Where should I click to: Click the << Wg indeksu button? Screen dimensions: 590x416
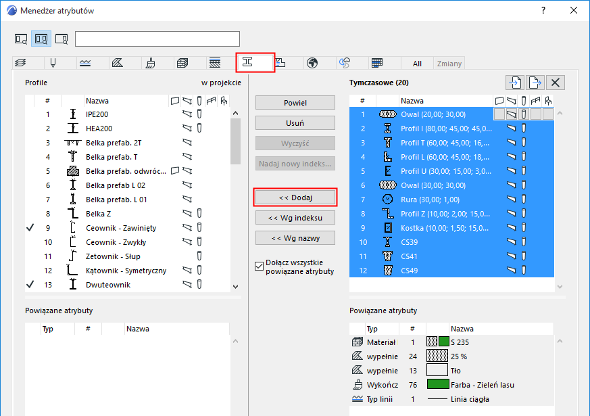coord(295,218)
